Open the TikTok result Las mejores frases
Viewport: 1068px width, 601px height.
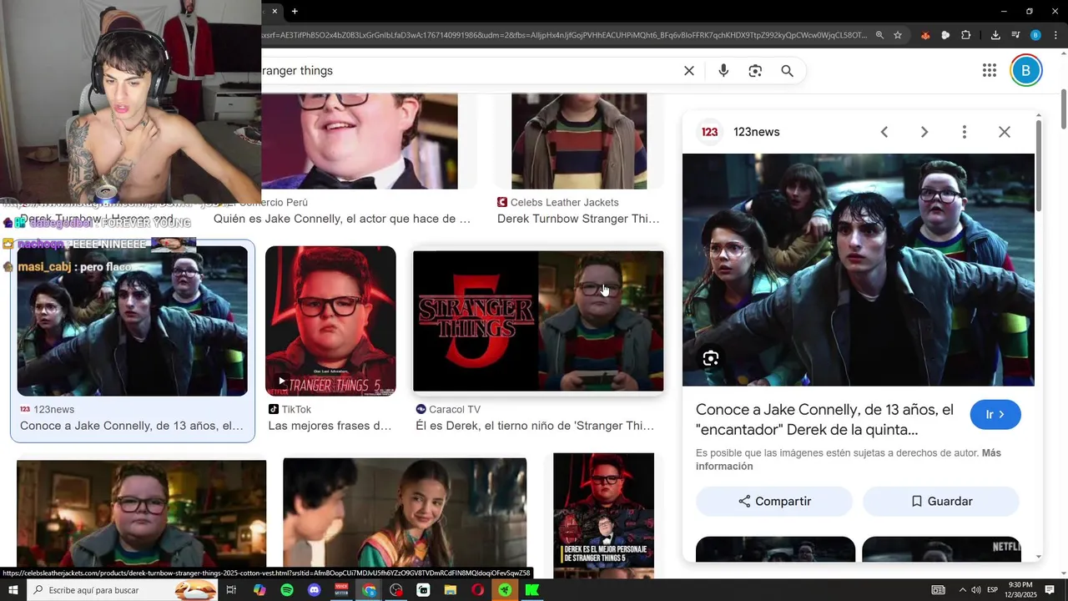330,426
